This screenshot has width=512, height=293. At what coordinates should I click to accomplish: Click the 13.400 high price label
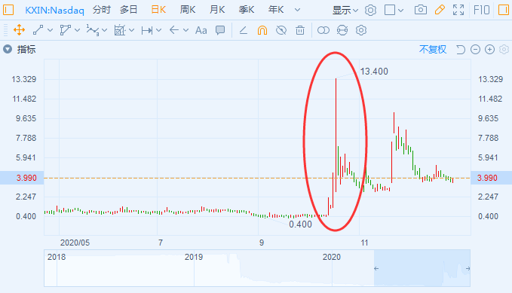374,72
